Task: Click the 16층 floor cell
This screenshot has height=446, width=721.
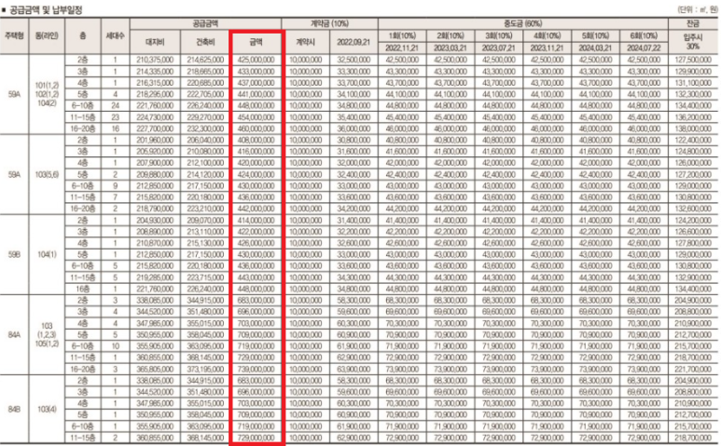Action: [x=83, y=289]
